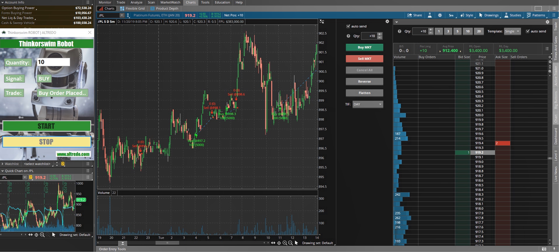Click the Qty help icon in Active Trader
Screen dimensions: 559x252
pyautogui.click(x=400, y=31)
